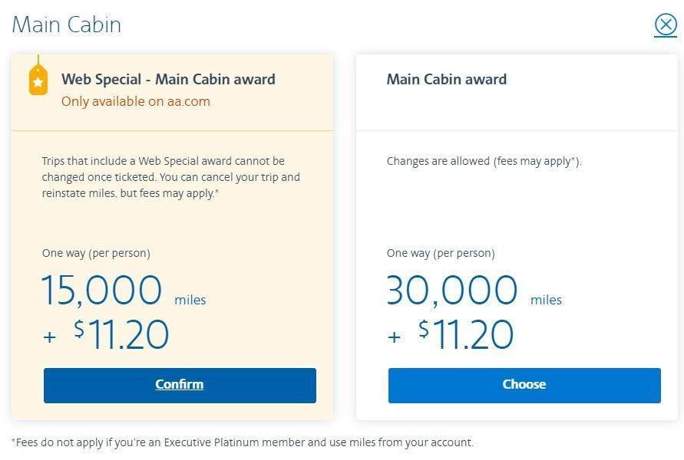Image resolution: width=684 pixels, height=460 pixels.
Task: Click the Executive Platinum fees footnote
Action: tap(243, 442)
